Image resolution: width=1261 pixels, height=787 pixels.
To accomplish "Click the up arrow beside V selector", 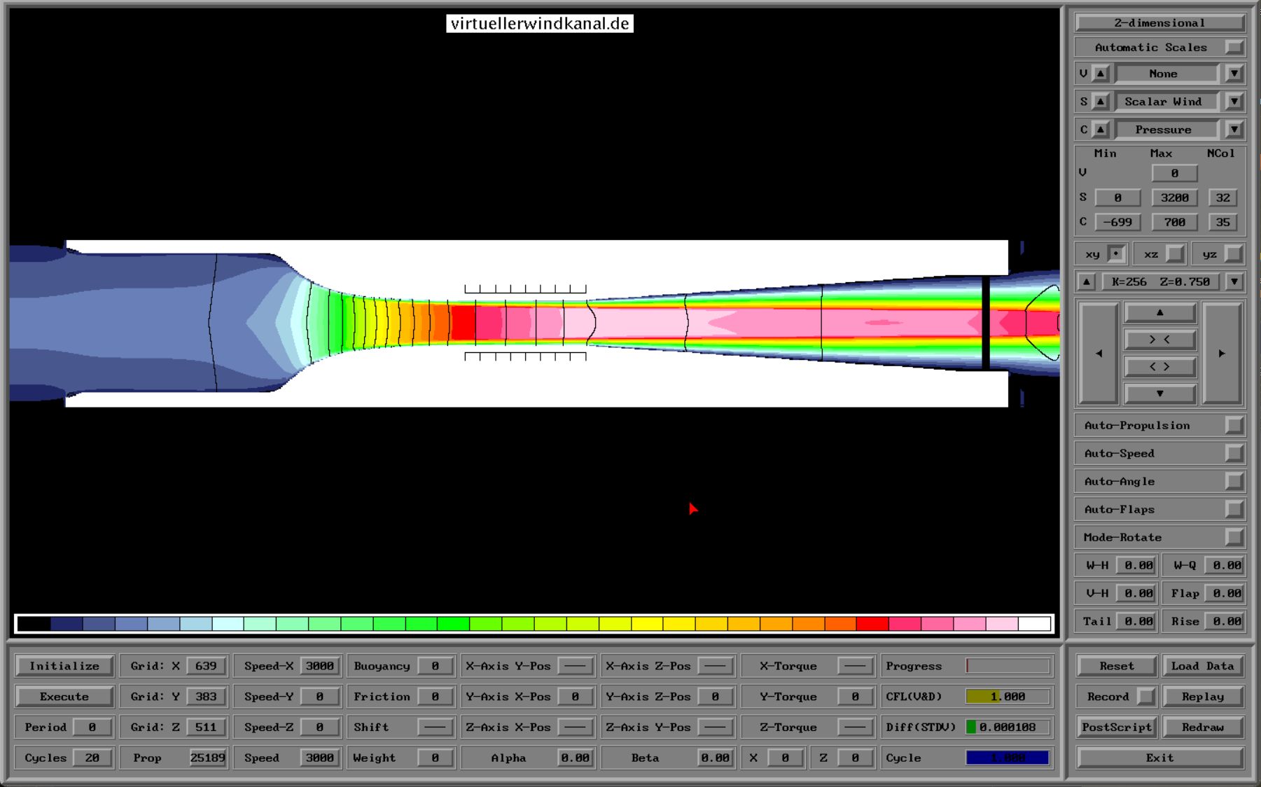I will tap(1101, 74).
